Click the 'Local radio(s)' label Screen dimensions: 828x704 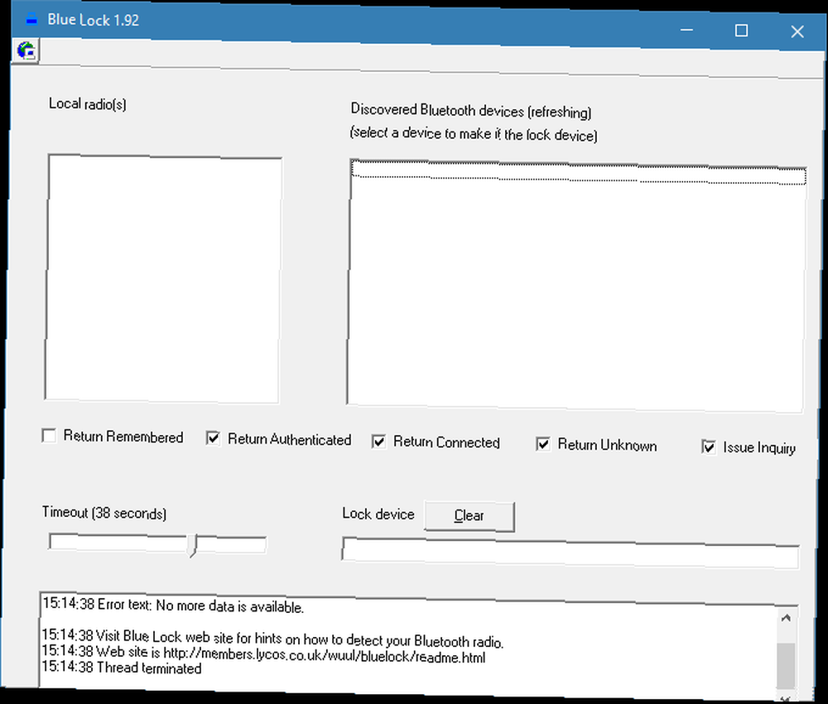88,104
